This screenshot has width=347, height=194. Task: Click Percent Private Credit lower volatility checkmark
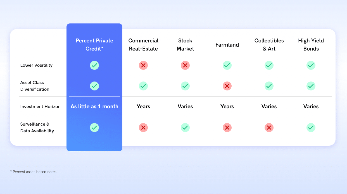click(94, 65)
